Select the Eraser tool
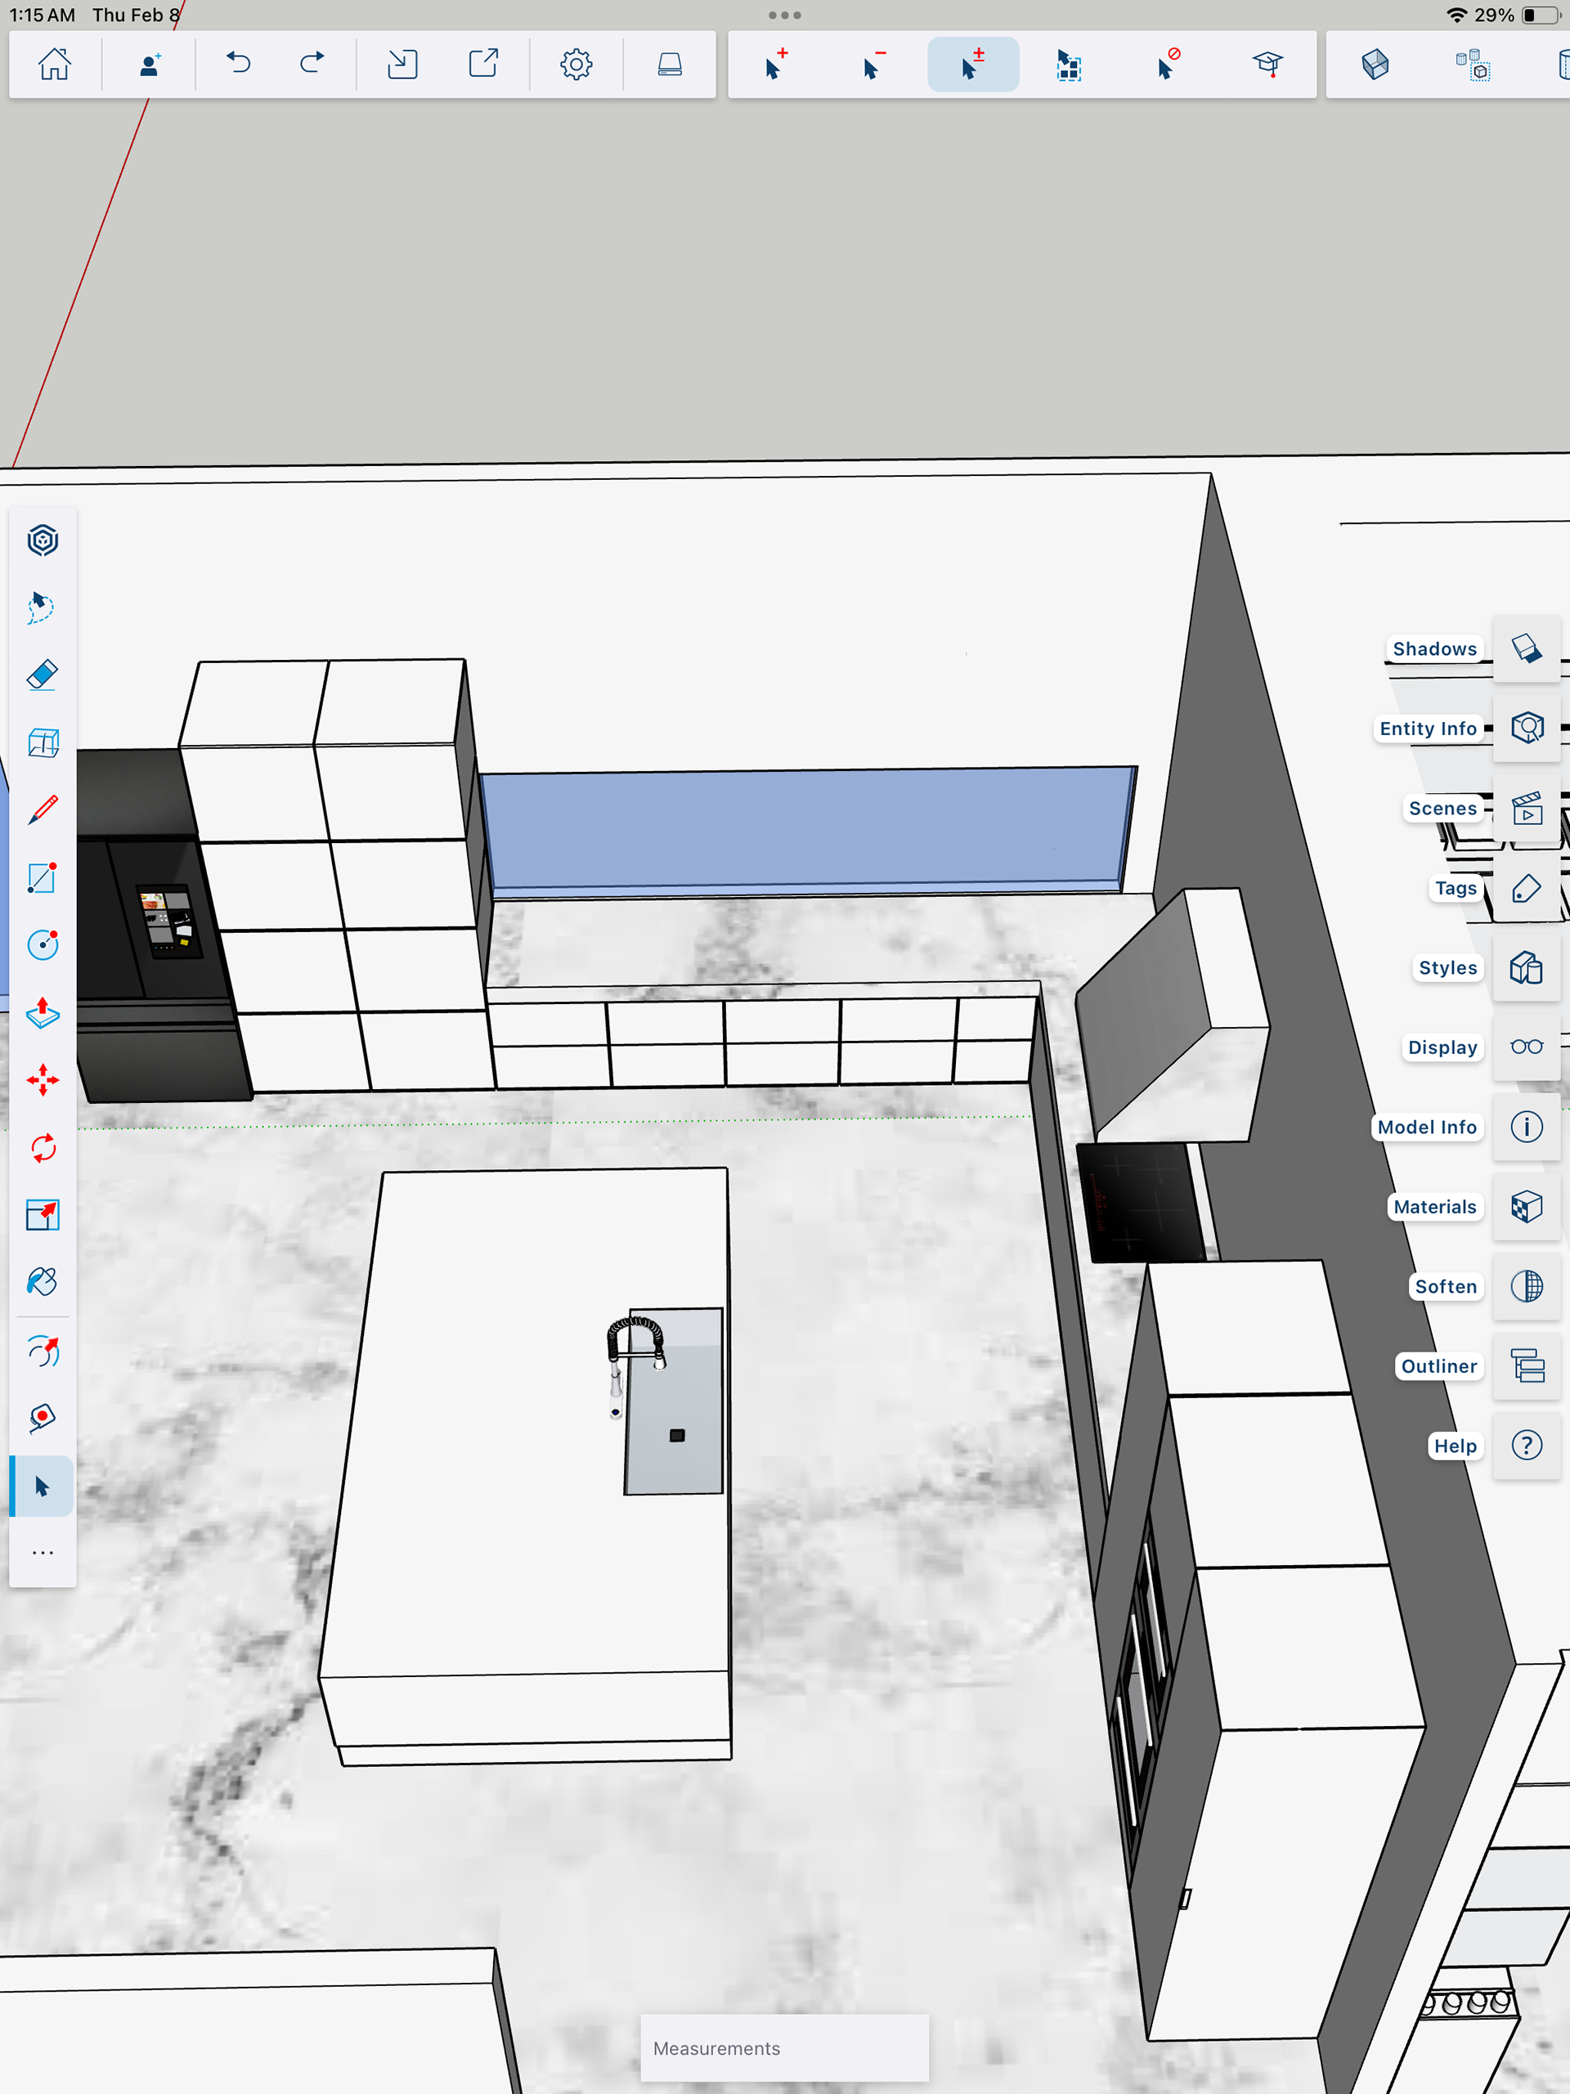This screenshot has width=1570, height=2094. [x=43, y=675]
